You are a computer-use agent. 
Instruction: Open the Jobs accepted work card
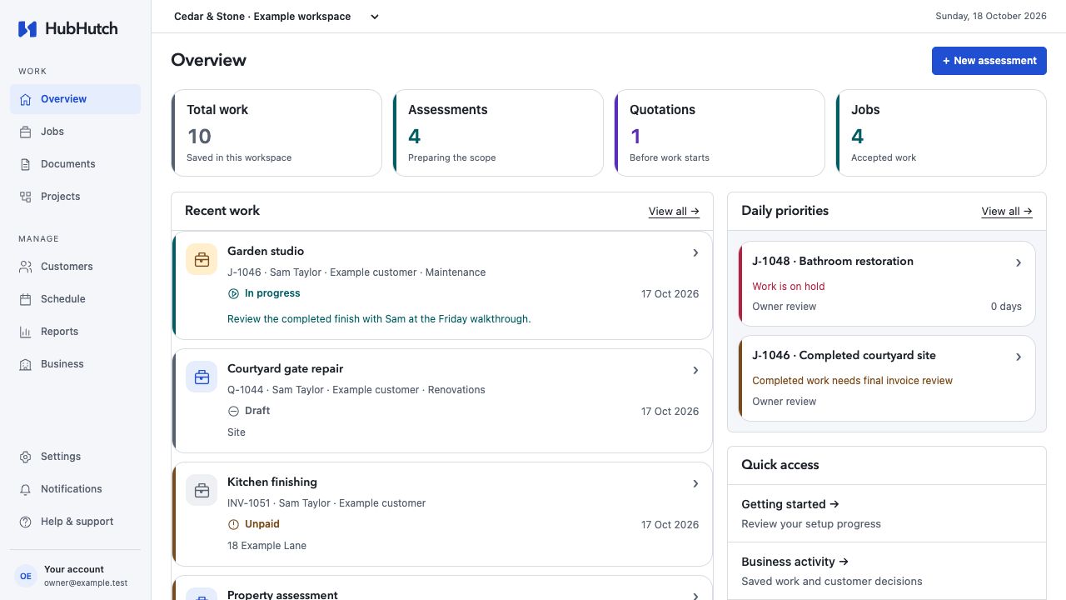coord(941,133)
